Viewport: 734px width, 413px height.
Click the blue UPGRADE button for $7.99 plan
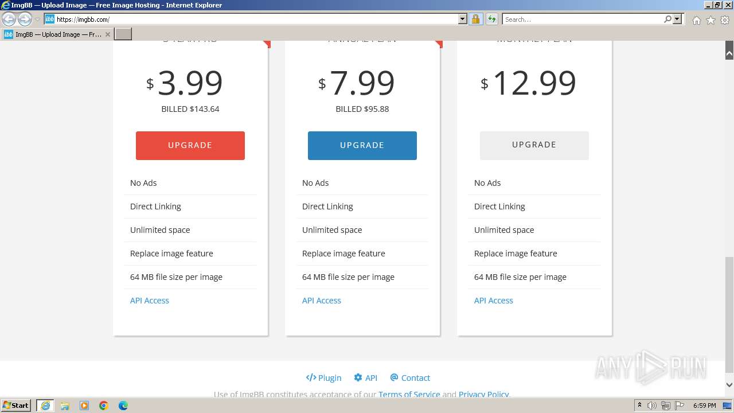click(362, 145)
